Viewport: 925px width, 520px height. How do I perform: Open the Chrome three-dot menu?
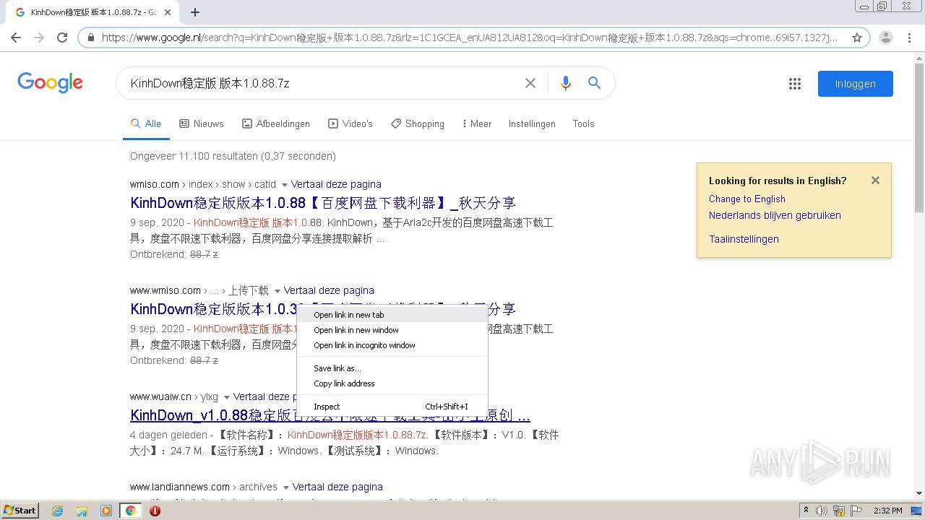(909, 38)
